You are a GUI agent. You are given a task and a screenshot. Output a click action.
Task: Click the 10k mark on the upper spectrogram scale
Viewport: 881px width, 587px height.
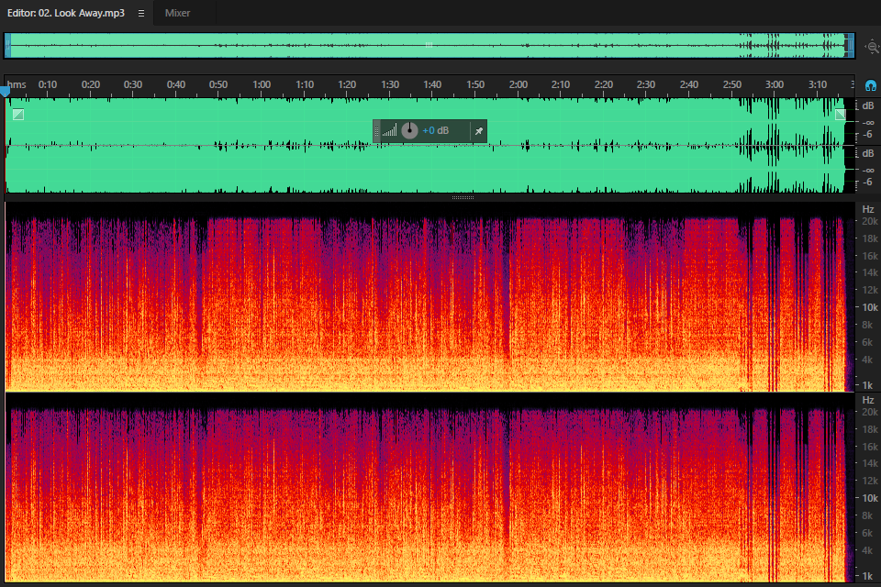click(x=870, y=307)
